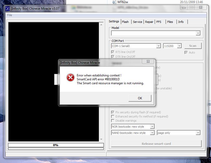Toggle RTS line On/Off checkbox
The width and height of the screenshot is (211, 163).
(113, 52)
